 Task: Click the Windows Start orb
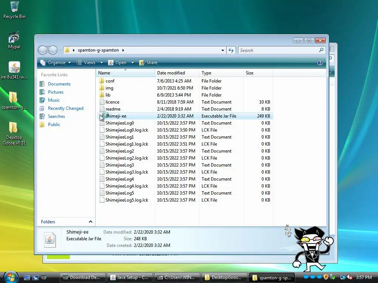[10, 277]
